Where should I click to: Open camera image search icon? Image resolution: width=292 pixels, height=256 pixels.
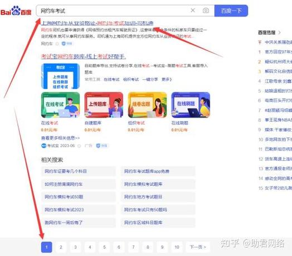click(206, 11)
